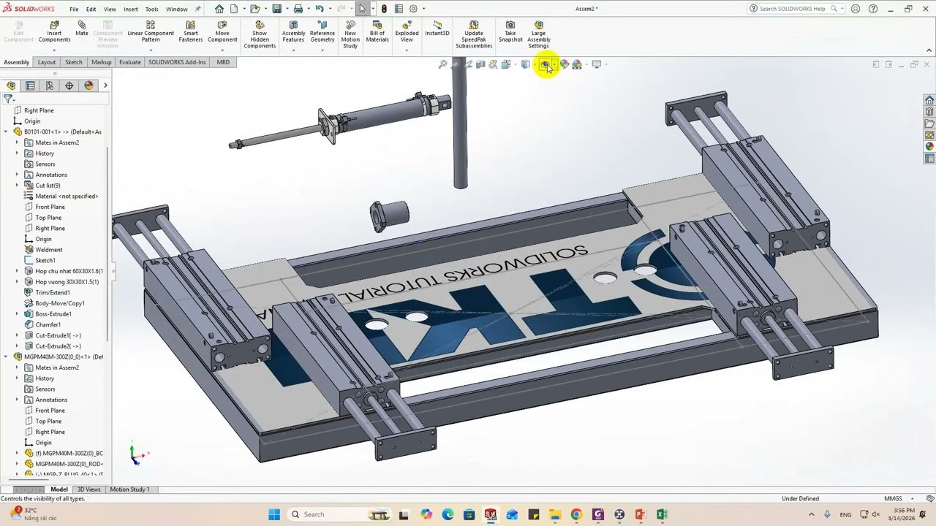The width and height of the screenshot is (936, 526).
Task: Switch to FeatureManager design tree tab
Action: (11, 85)
